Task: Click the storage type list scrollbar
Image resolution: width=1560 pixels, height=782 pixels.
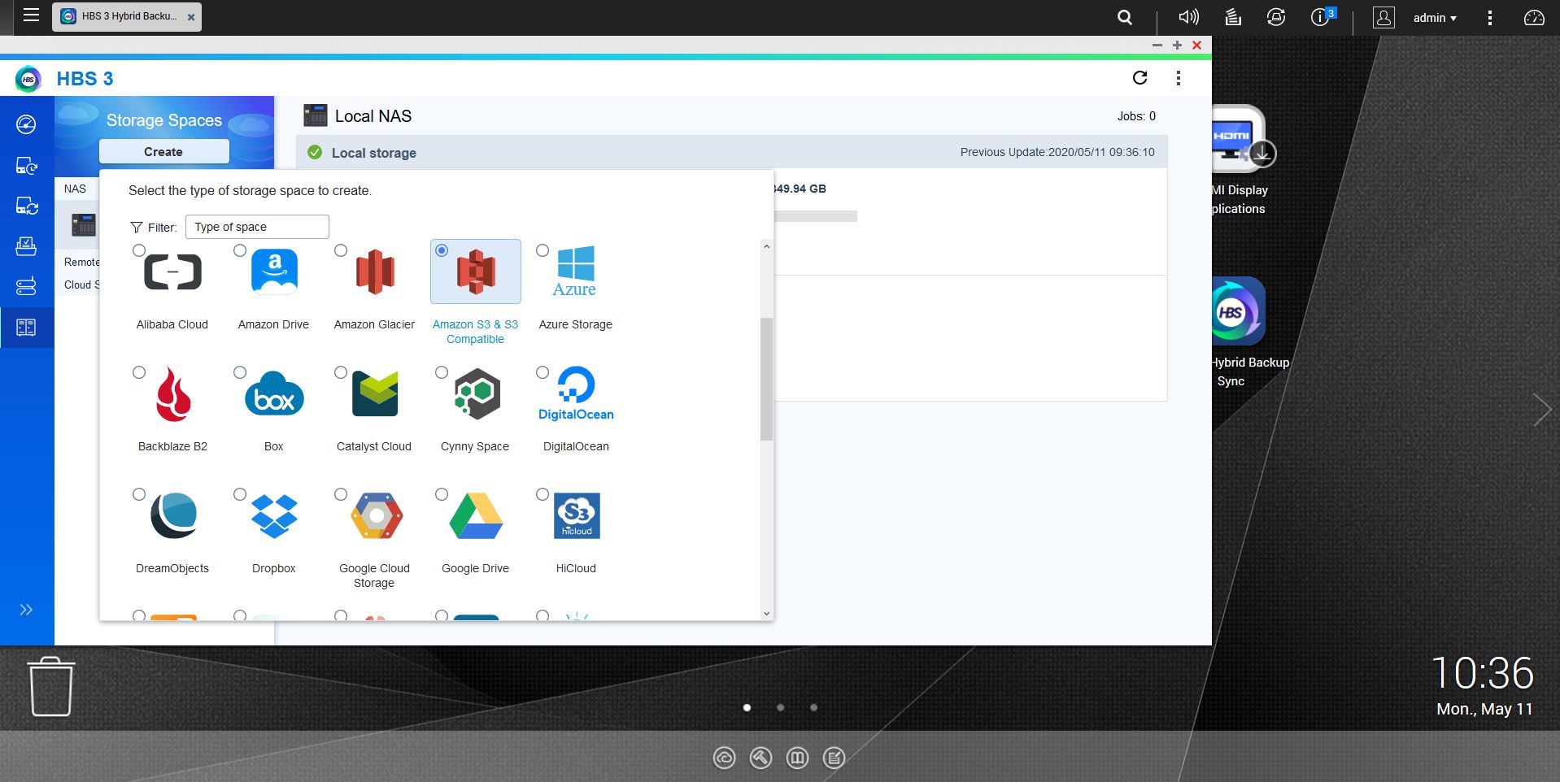Action: 766,379
